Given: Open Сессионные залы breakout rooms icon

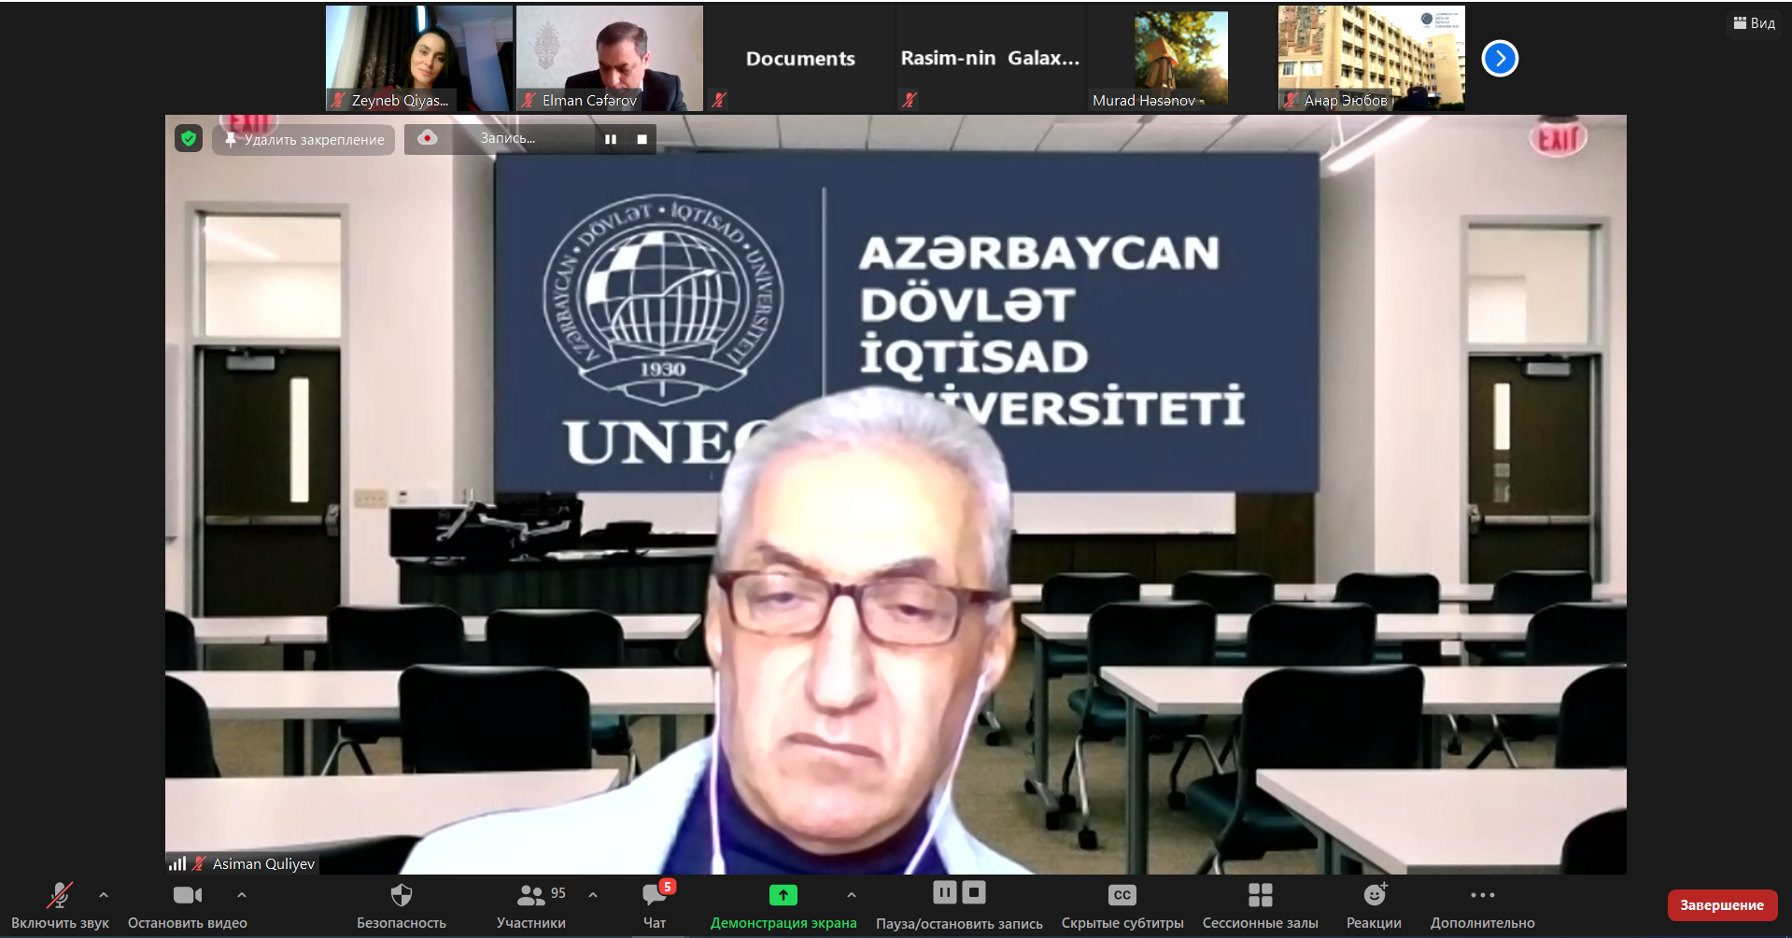Looking at the screenshot, I should point(1260,894).
